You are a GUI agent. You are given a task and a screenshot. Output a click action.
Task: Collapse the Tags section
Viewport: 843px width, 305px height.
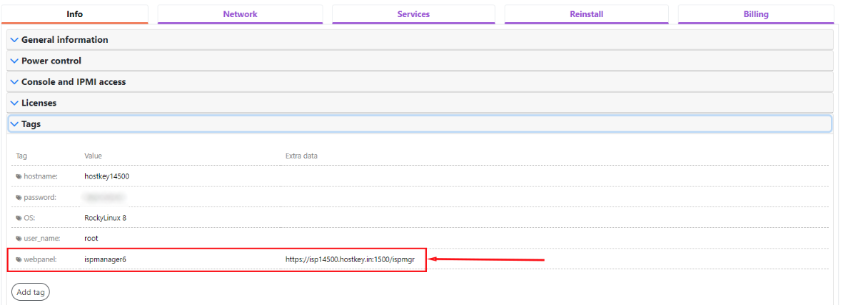click(31, 124)
